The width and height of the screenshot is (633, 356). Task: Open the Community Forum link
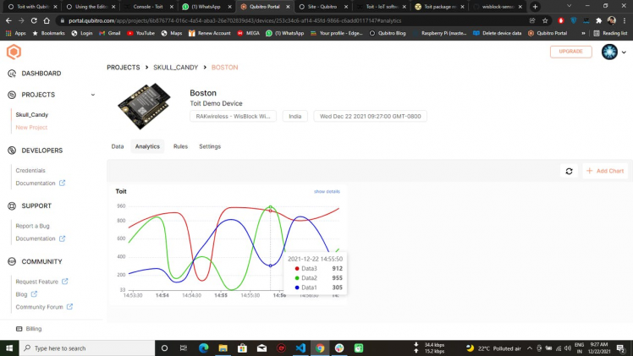pyautogui.click(x=44, y=307)
